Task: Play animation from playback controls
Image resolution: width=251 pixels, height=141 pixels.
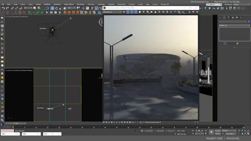Action: [x=199, y=131]
